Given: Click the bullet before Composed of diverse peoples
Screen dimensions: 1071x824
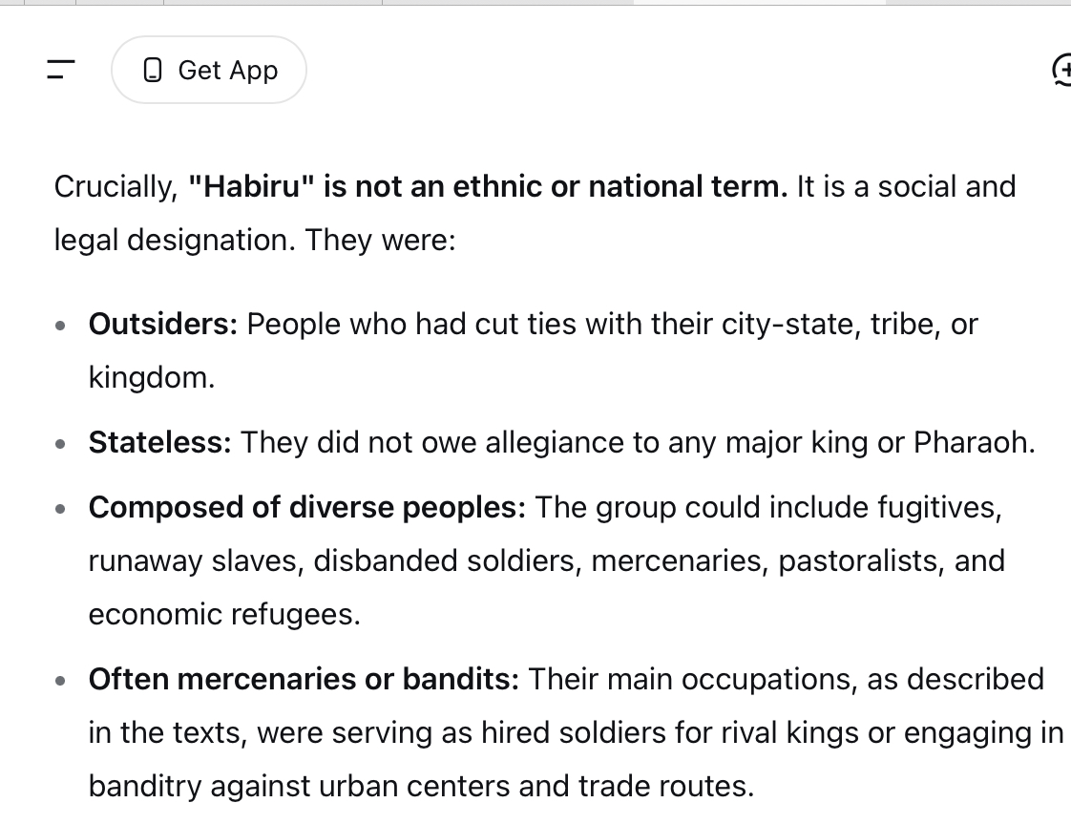Looking at the screenshot, I should click(60, 509).
